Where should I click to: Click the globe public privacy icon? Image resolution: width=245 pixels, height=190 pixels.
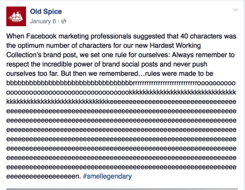[x=64, y=21]
